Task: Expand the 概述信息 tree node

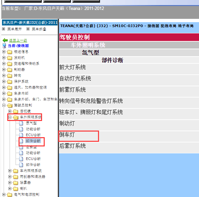Action: pos(4,52)
